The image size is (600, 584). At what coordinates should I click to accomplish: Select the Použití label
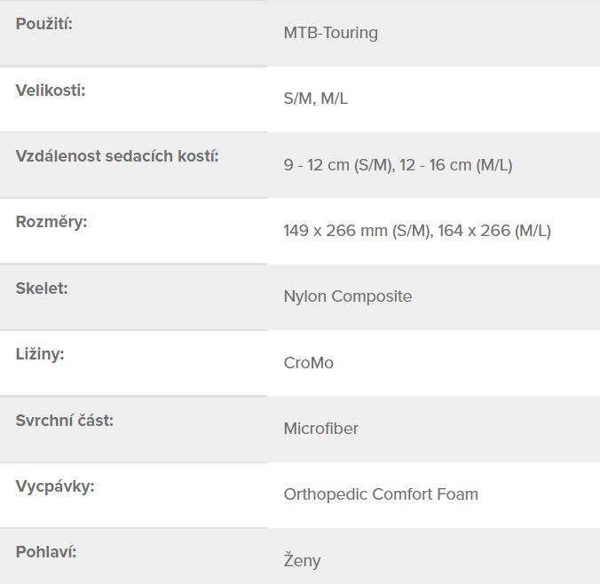tap(44, 25)
